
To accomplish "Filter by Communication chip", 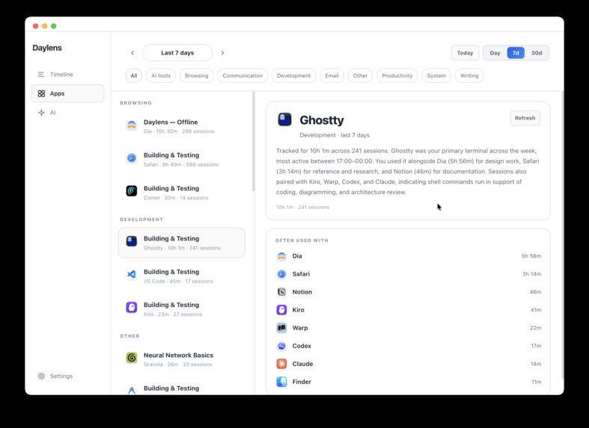I will click(242, 75).
